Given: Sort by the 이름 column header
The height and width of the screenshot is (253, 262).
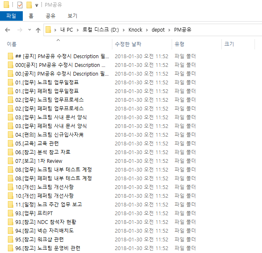Looking at the screenshot, I should [x=12, y=44].
